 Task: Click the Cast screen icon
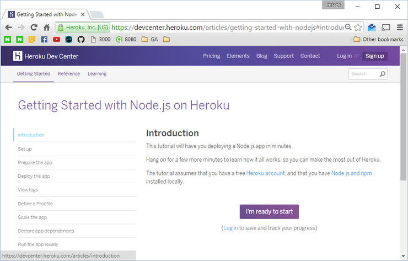385,28
